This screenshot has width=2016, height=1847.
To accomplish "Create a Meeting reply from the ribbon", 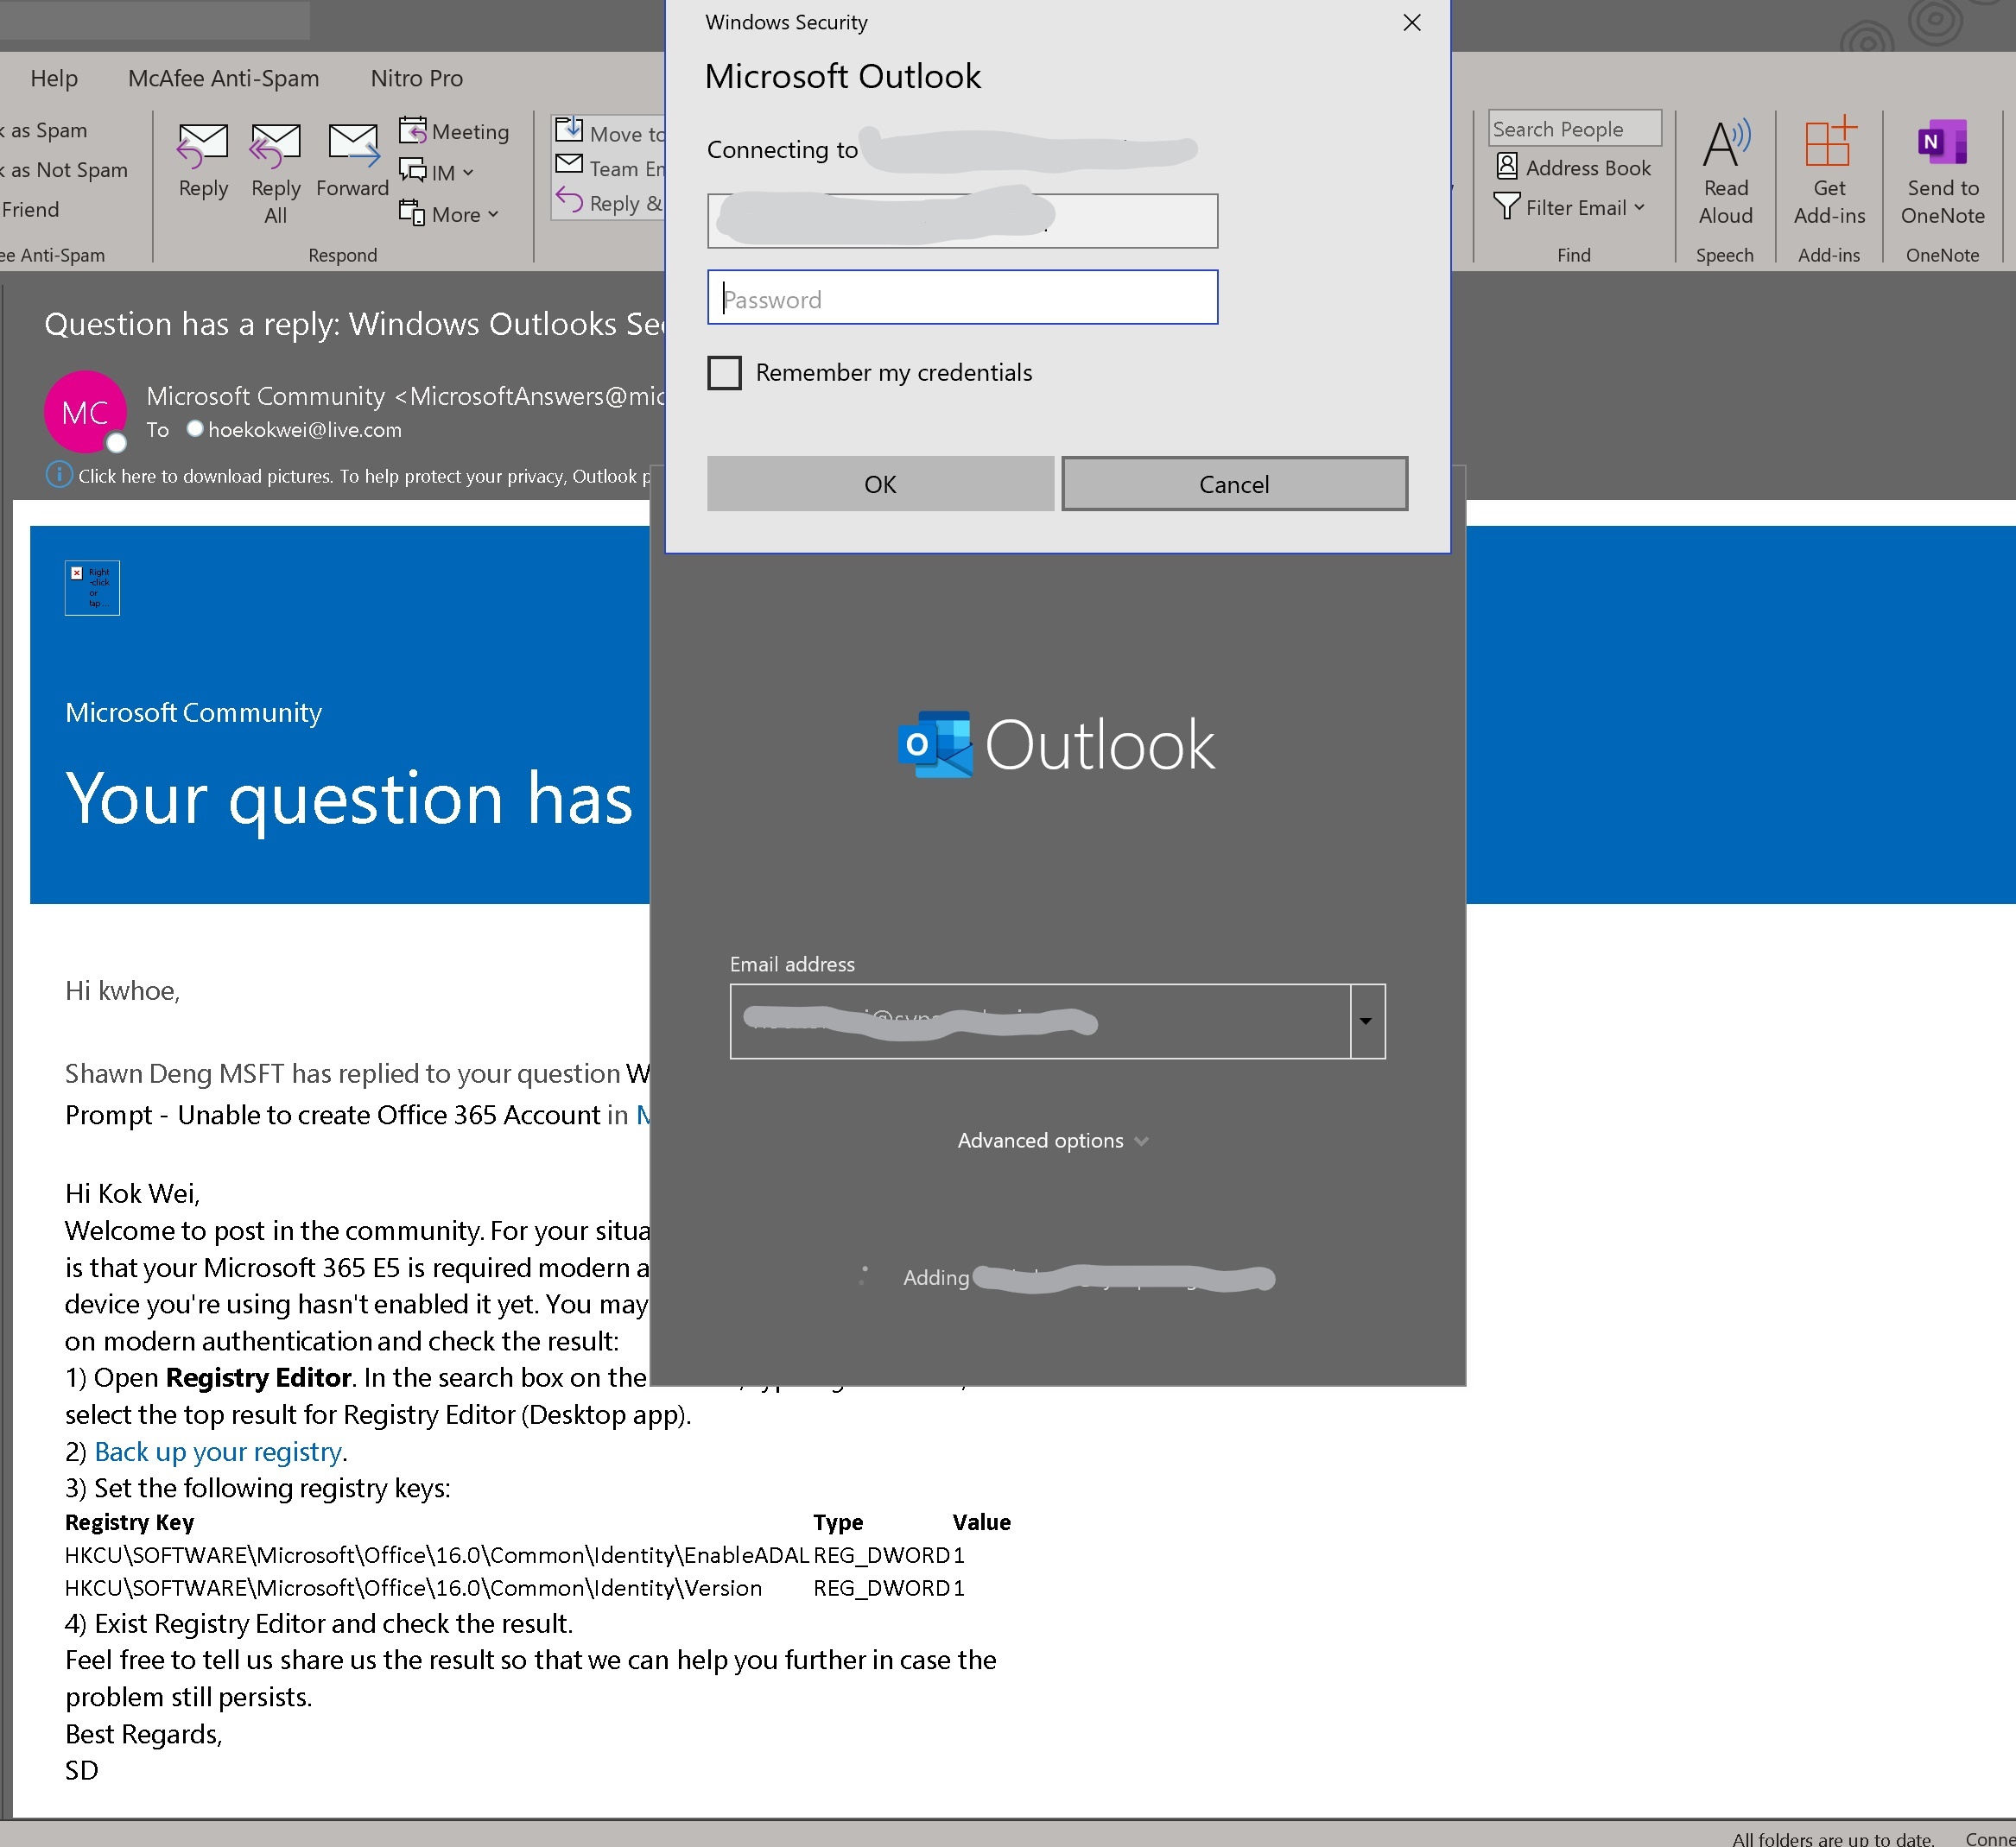I will pyautogui.click(x=454, y=131).
